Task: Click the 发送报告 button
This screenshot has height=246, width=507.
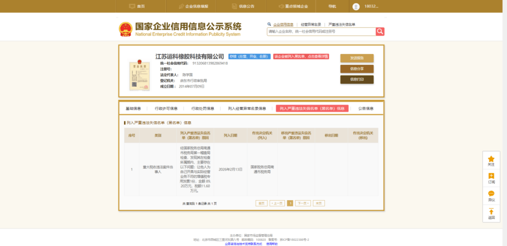Action: tap(357, 58)
